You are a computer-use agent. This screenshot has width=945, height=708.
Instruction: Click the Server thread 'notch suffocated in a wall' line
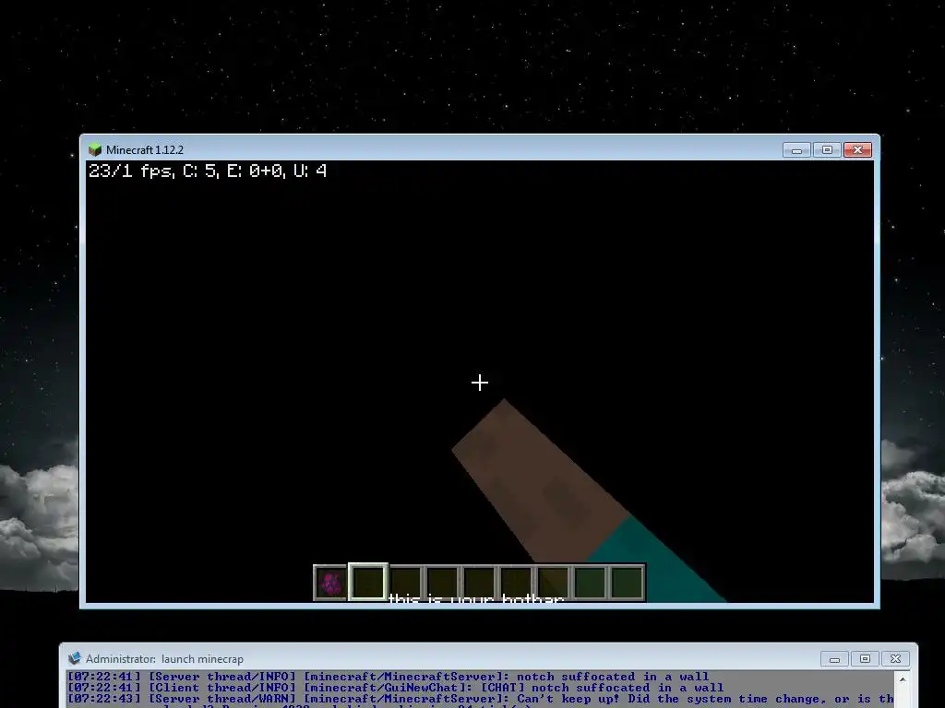[388, 676]
